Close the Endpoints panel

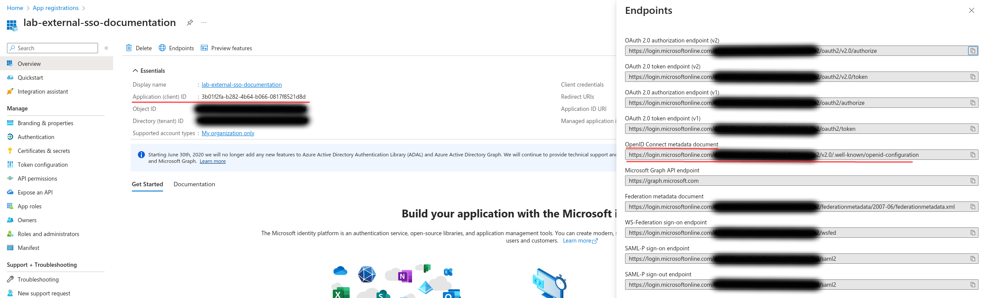972,10
